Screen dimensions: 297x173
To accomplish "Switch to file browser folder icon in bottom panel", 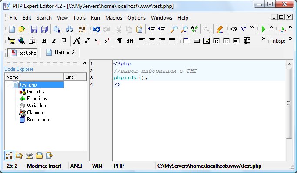I will [x=19, y=156].
